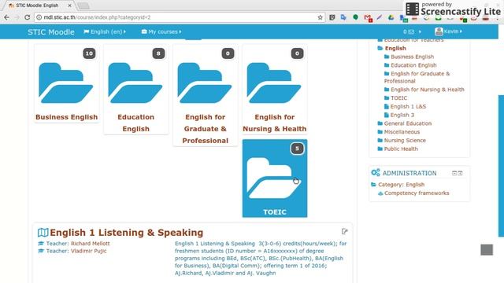The width and height of the screenshot is (504, 283).
Task: Open a new browser tab
Action: click(83, 6)
